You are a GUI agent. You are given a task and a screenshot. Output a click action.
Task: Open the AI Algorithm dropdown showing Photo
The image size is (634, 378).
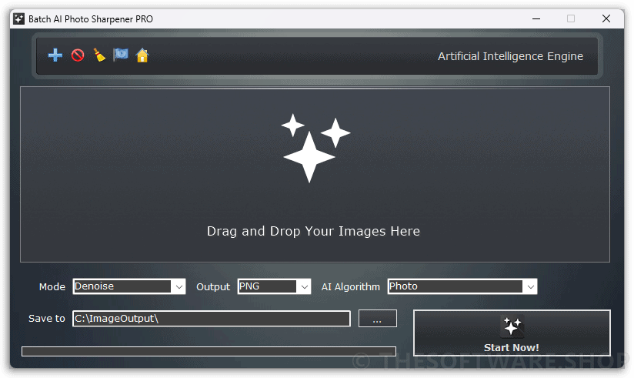pos(462,286)
